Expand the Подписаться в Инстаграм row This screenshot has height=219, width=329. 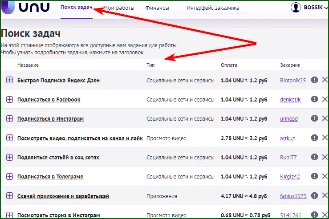coord(9,118)
